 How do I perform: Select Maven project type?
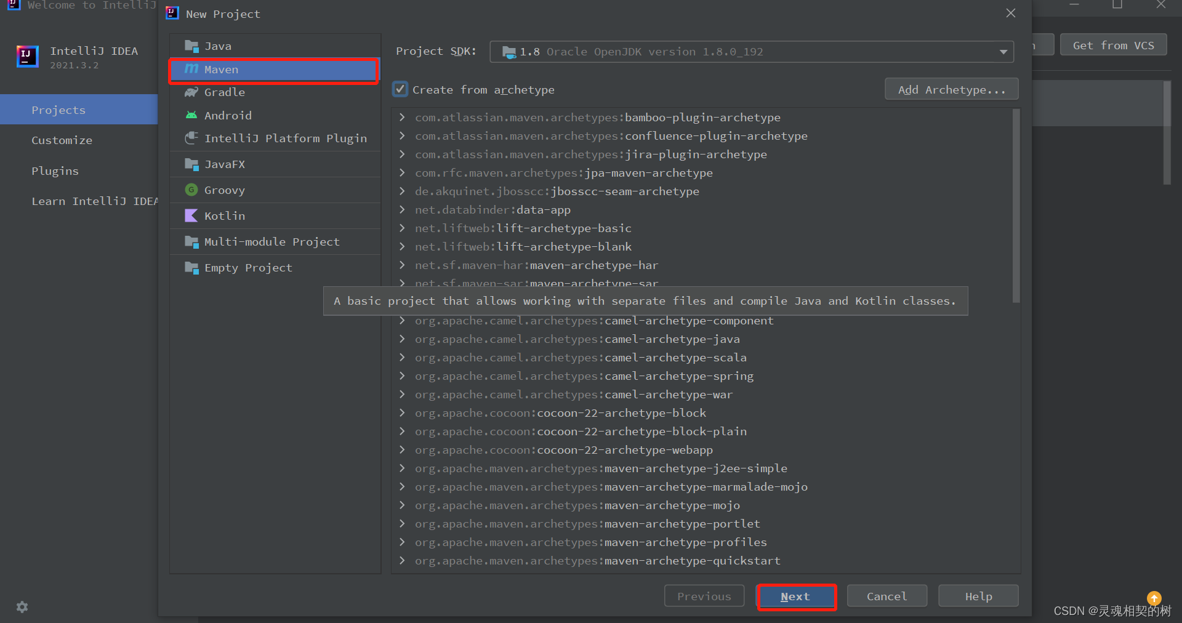(x=275, y=70)
